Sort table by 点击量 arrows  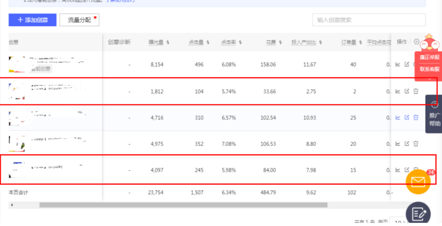207,42
